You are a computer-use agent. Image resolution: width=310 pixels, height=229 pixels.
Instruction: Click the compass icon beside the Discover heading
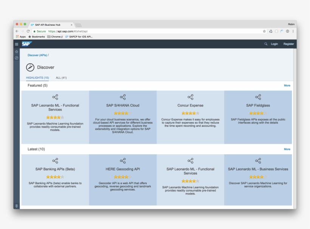click(x=29, y=67)
